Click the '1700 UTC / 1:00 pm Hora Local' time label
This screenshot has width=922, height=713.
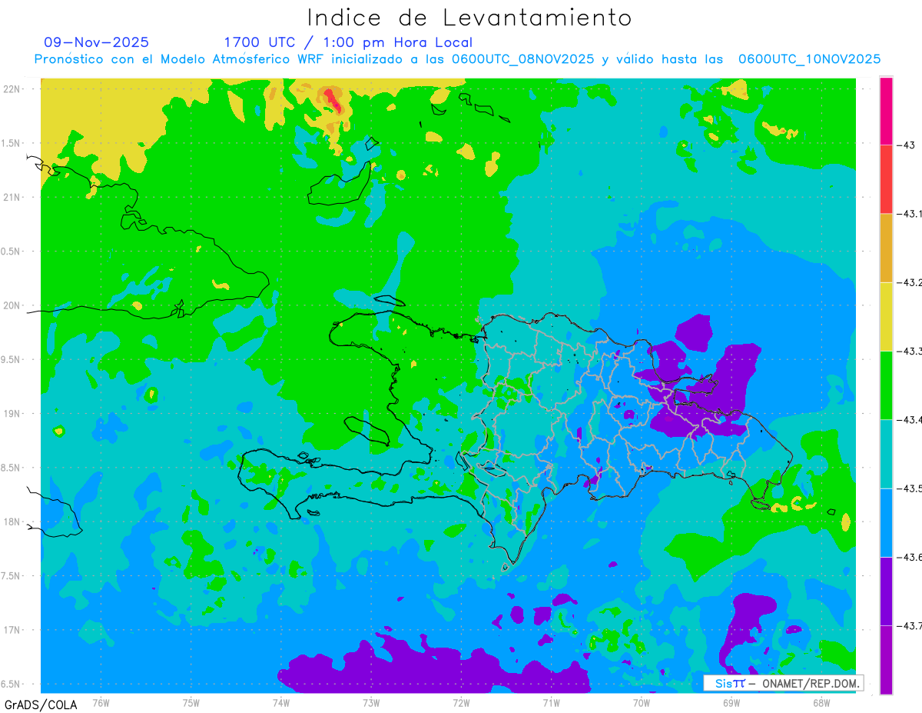[348, 42]
